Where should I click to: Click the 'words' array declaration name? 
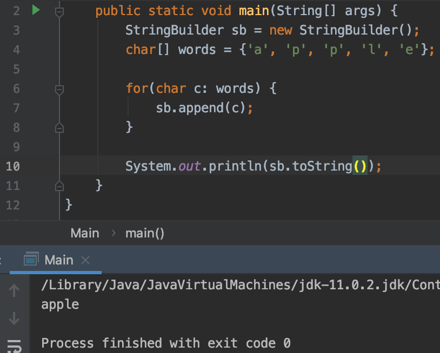pyautogui.click(x=197, y=50)
